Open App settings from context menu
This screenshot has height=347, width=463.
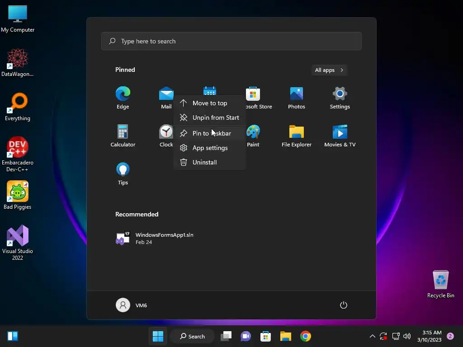(x=209, y=148)
